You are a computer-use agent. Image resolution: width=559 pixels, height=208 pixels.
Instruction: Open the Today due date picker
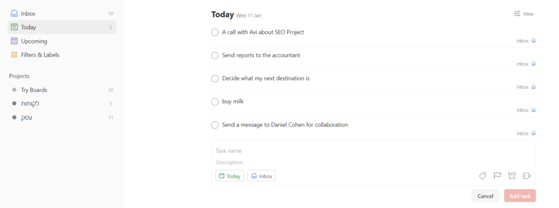(230, 176)
